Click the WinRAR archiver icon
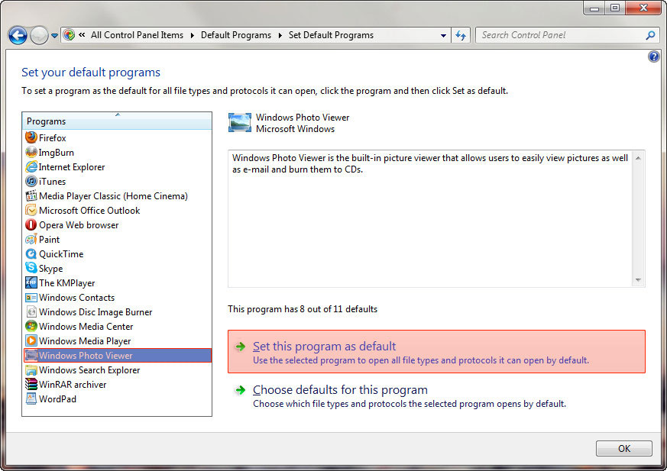 (31, 384)
